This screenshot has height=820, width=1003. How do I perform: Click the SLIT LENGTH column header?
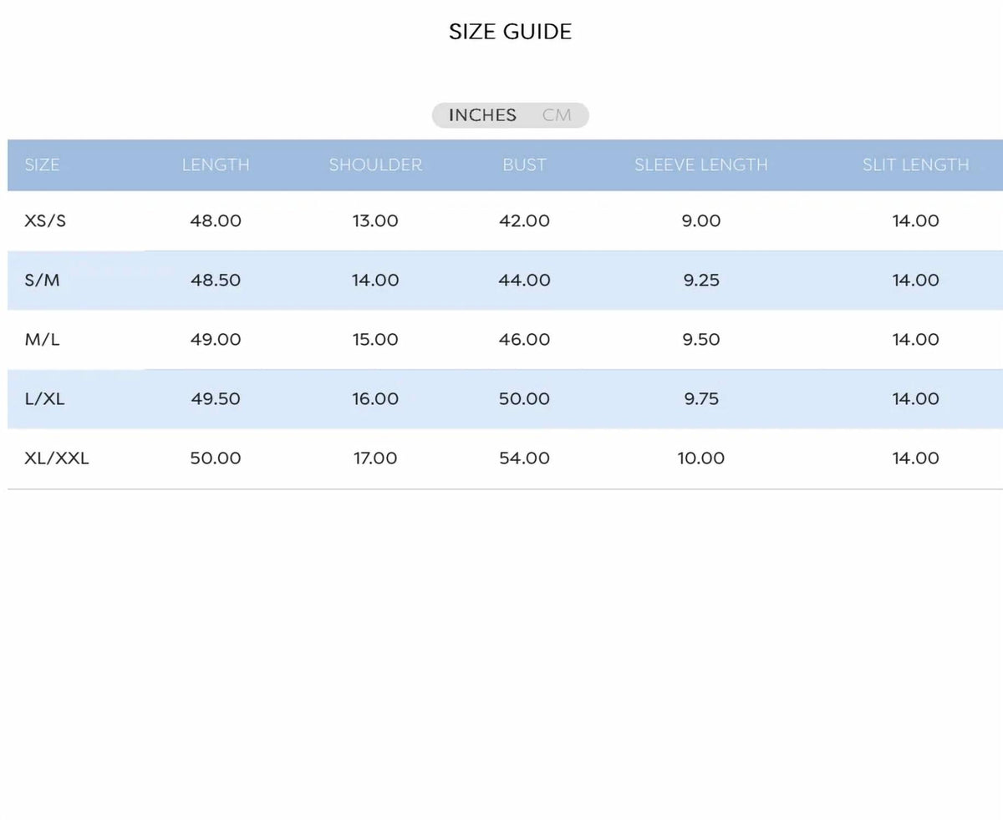point(915,165)
